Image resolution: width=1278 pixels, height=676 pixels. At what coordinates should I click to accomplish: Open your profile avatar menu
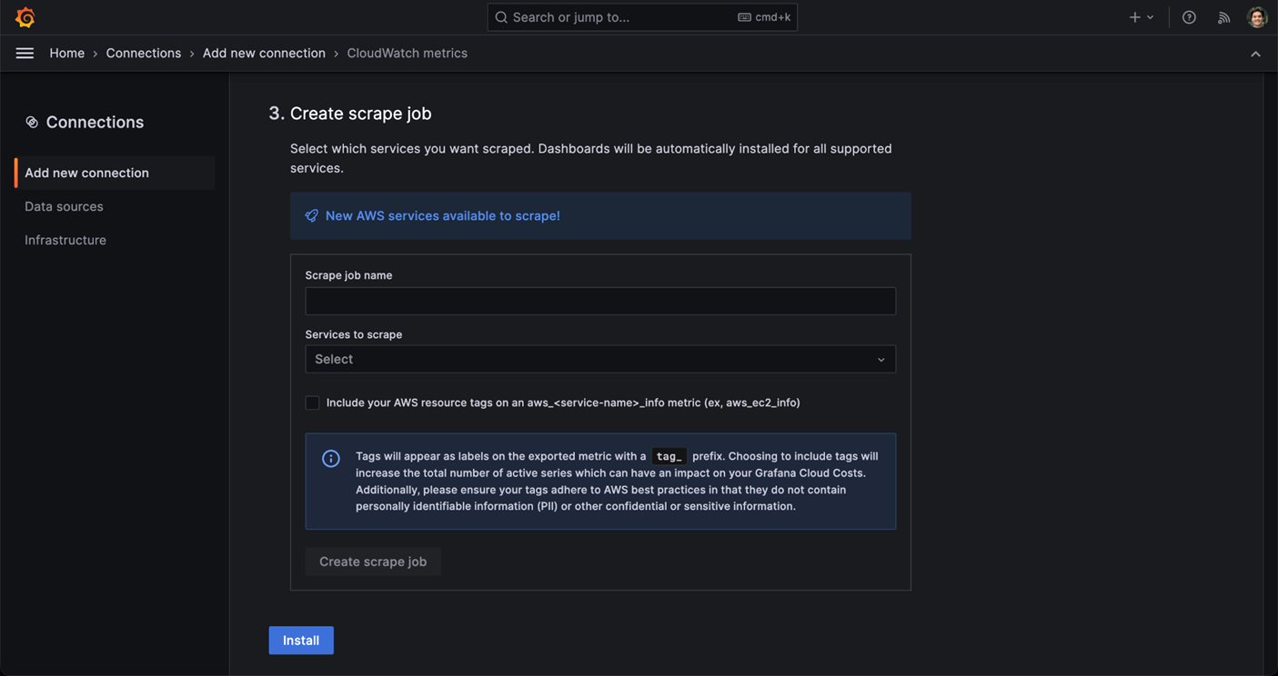click(x=1256, y=16)
